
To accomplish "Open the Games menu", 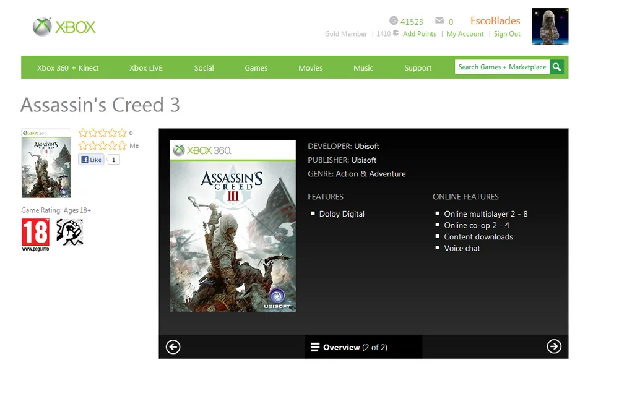I will click(x=256, y=68).
